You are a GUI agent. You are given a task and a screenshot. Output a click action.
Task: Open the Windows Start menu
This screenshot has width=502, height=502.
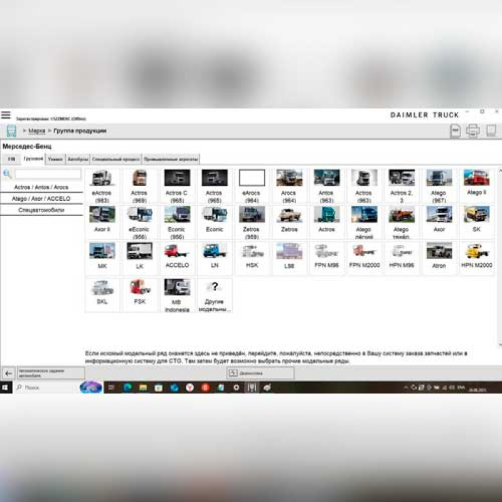[6, 387]
